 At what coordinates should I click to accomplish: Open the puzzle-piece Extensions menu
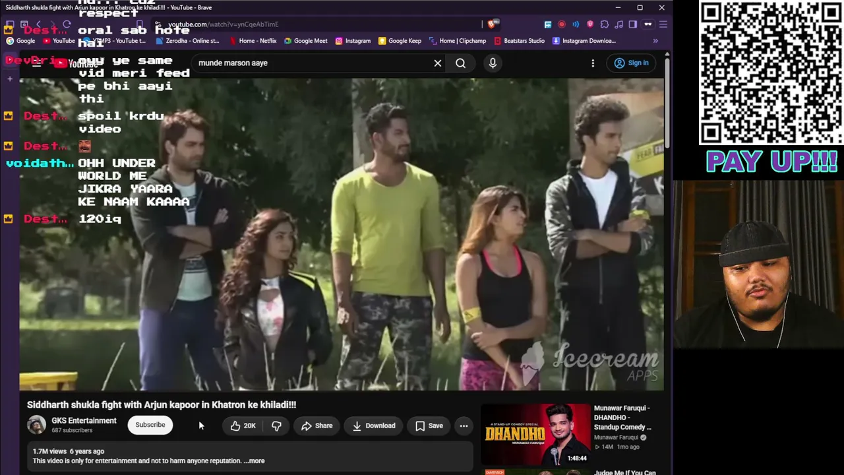click(605, 24)
